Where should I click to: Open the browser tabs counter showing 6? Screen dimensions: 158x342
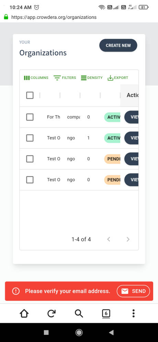106,314
